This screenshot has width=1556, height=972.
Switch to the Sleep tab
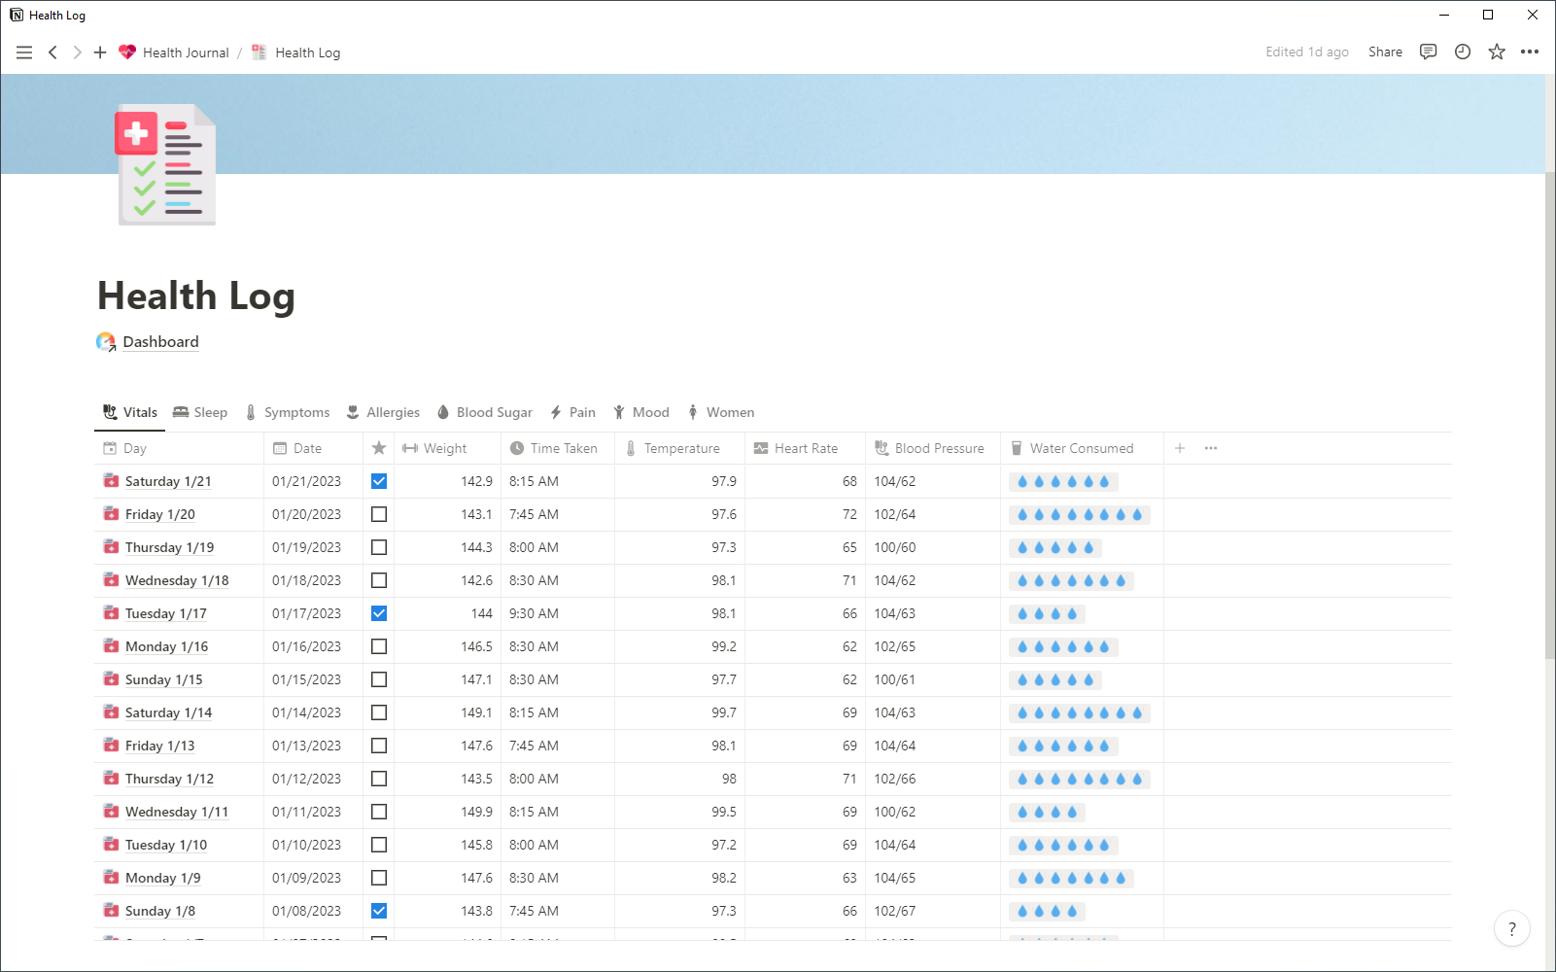point(200,412)
